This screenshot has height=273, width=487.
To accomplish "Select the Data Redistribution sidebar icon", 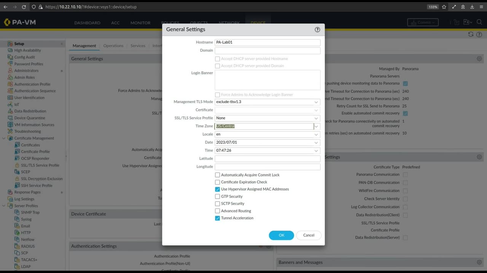I will [x=11, y=111].
